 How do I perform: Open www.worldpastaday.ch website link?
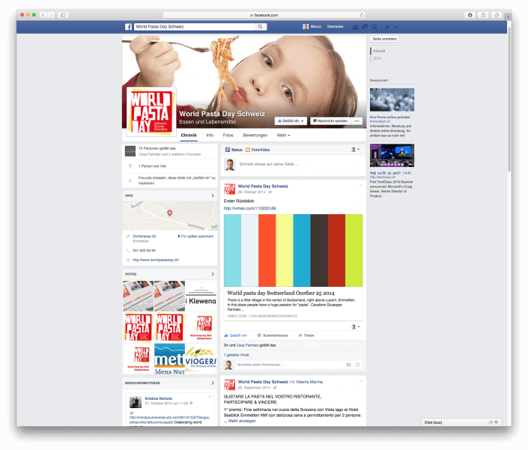tap(156, 260)
